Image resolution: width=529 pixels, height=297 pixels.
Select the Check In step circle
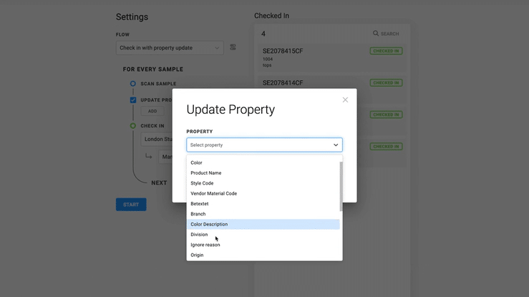pos(133,126)
